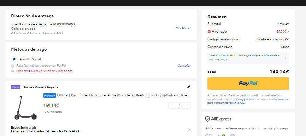Viewport: 306px width, 136px height.
Task: Click the Xiaomi Electric Scooter 4 Lite title
Action: coord(123,95)
